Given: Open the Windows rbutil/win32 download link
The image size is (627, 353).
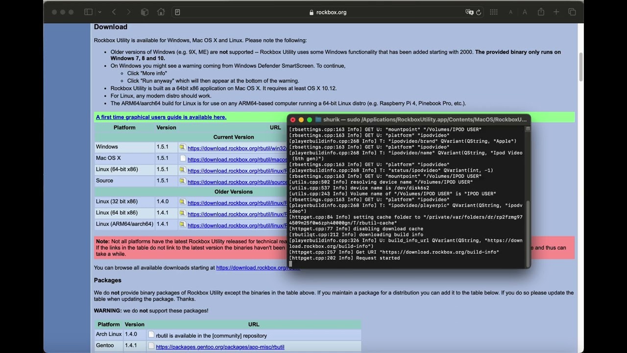Looking at the screenshot, I should click(237, 148).
